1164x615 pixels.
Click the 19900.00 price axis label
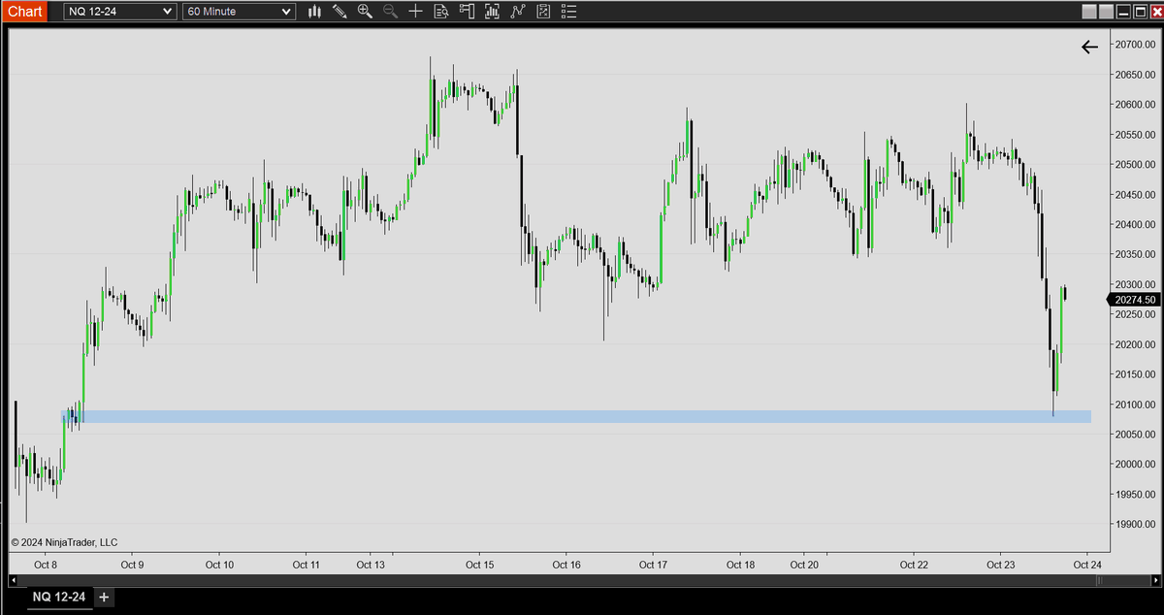pos(1135,525)
